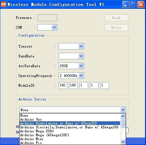Click the list scrollbar up arrow
The height and width of the screenshot is (145, 146).
123,116
